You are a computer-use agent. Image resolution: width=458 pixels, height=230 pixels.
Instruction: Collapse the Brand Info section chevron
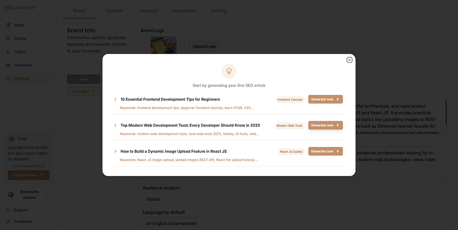pyautogui.click(x=445, y=30)
